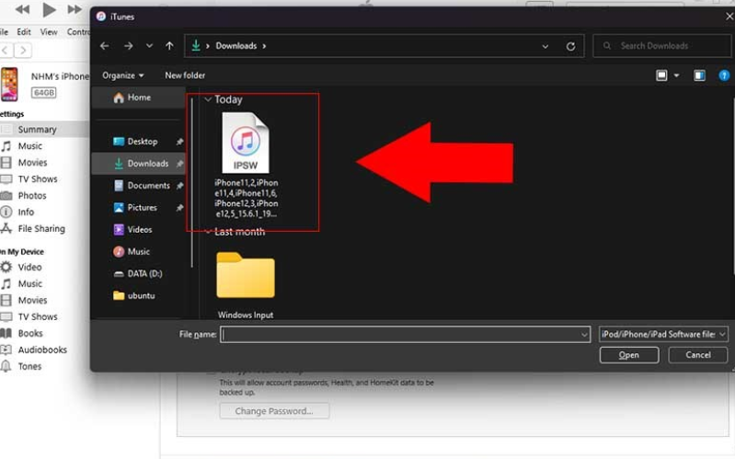Open the Organize dropdown menu
Viewport: 735px width, 459px height.
pos(123,75)
